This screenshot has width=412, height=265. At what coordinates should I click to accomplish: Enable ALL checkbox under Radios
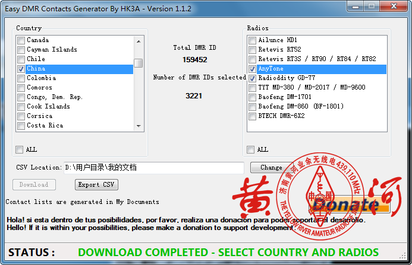point(251,149)
